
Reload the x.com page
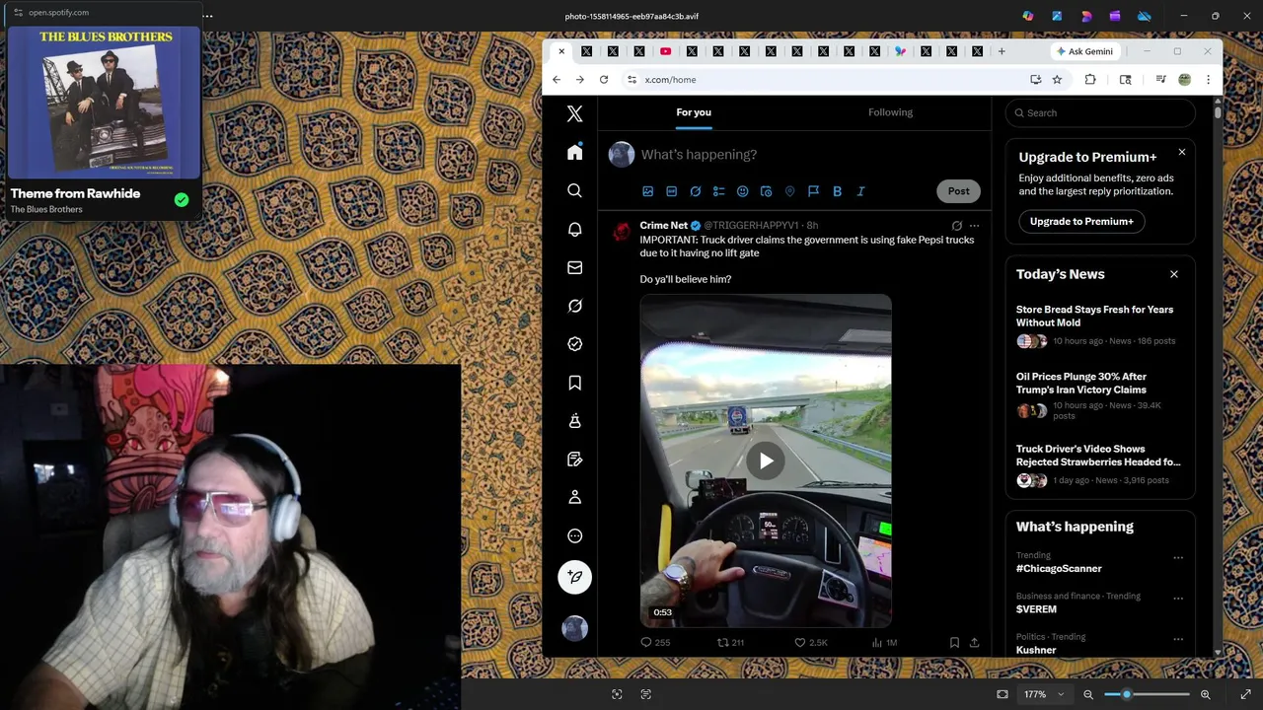pyautogui.click(x=604, y=80)
